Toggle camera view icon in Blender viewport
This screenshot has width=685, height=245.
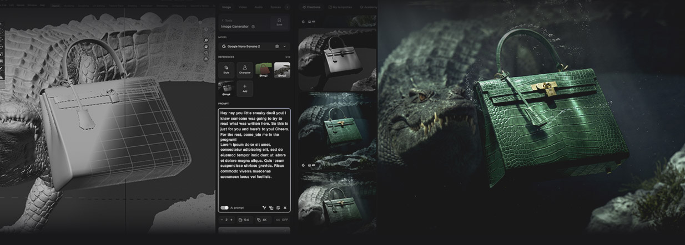click(x=206, y=53)
